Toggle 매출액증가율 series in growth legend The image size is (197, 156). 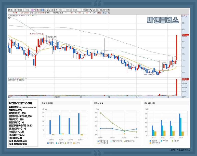103,141
